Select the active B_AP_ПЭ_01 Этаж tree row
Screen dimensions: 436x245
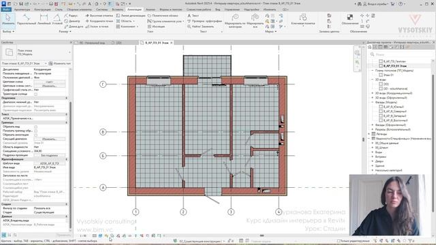point(395,66)
